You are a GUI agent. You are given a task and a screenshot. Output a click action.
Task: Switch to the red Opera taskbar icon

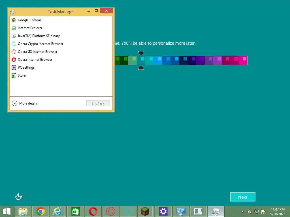click(93, 211)
